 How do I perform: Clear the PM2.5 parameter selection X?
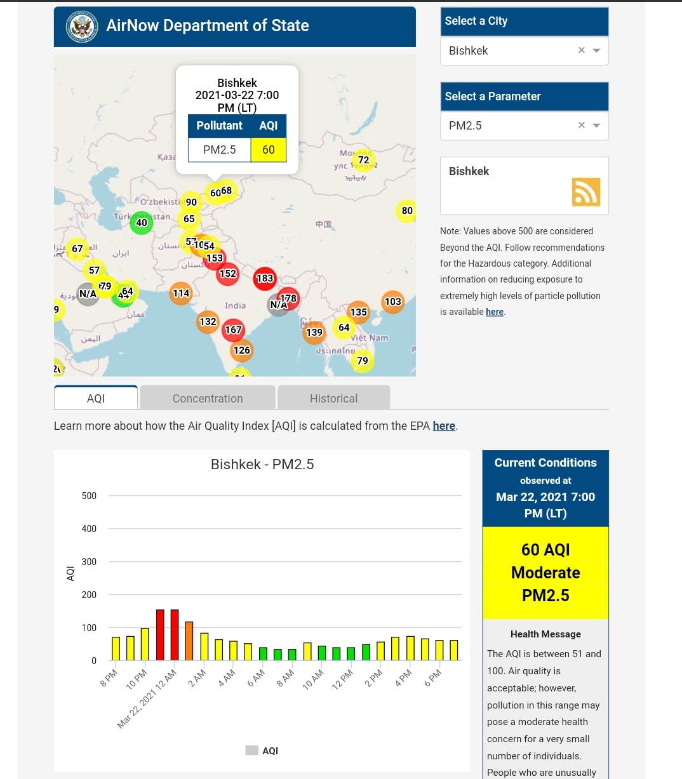(581, 126)
